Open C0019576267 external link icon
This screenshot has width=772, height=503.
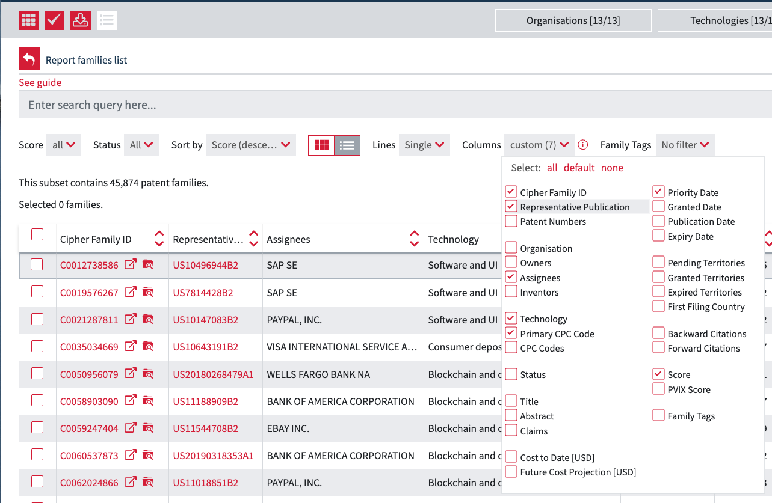pos(131,292)
